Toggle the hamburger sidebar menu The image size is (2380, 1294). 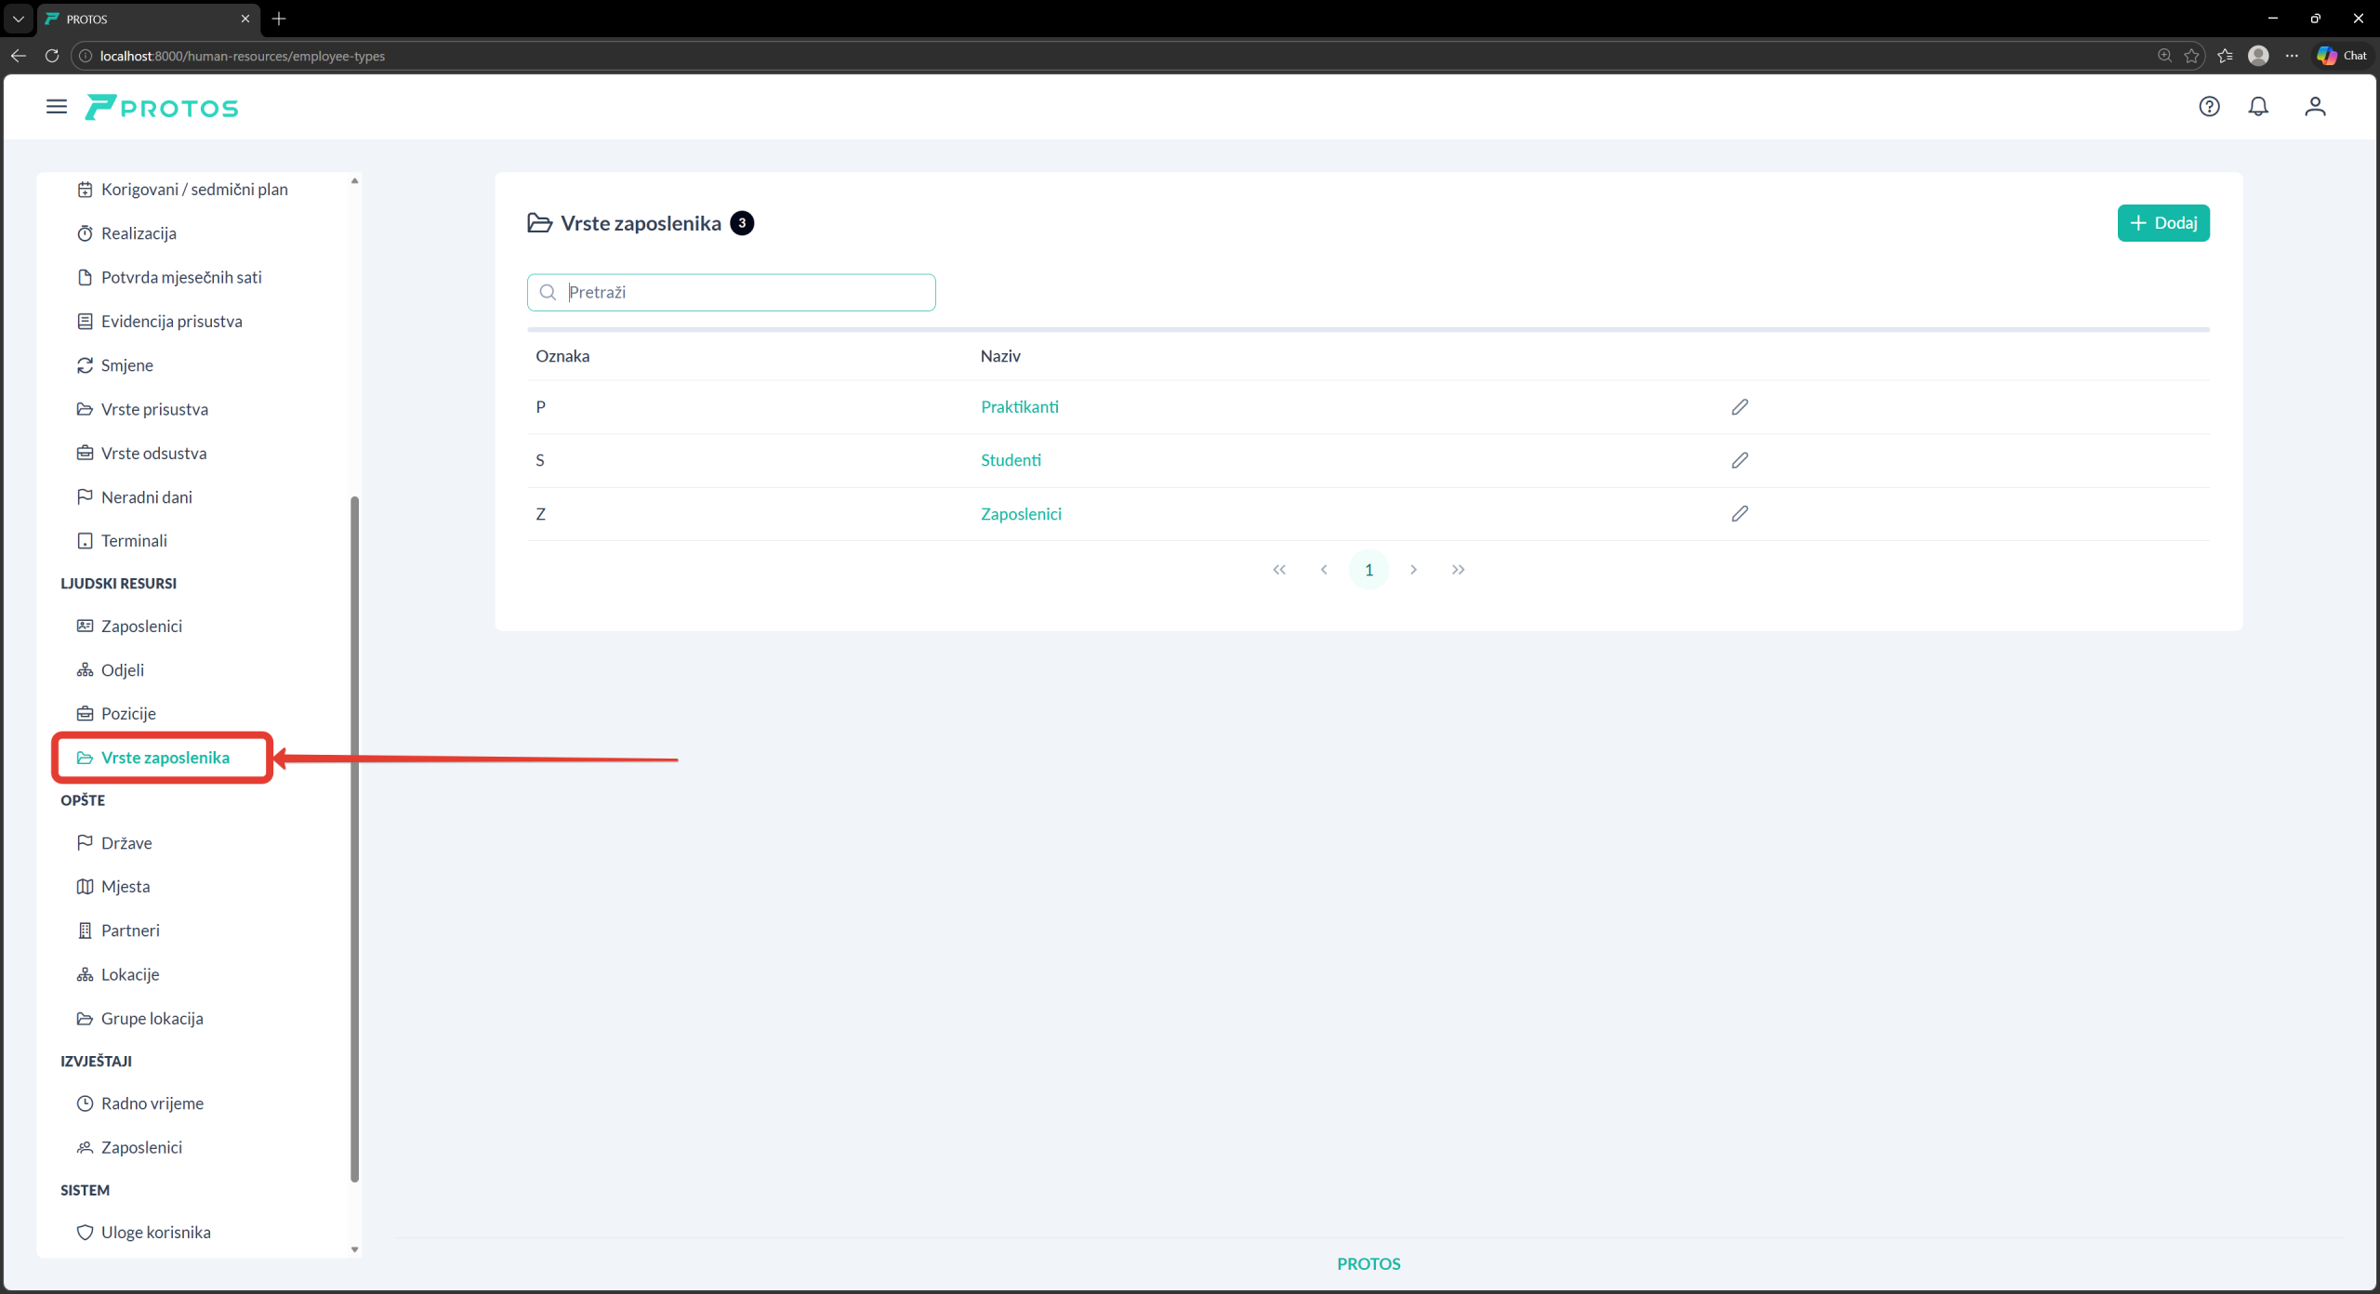[57, 107]
